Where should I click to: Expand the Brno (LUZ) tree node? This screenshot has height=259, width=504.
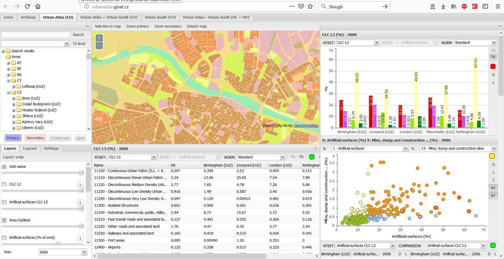14,98
